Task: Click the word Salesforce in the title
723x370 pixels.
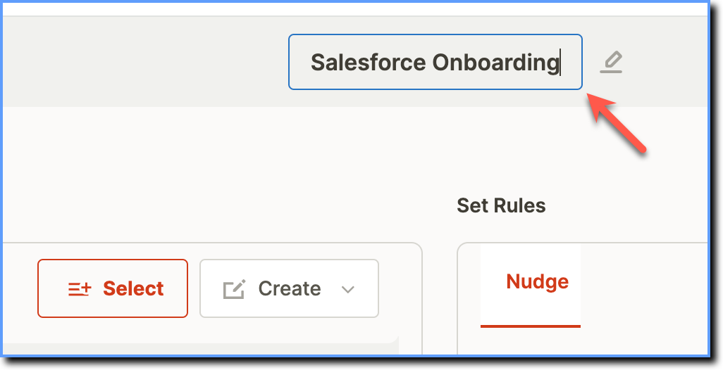Action: point(368,62)
